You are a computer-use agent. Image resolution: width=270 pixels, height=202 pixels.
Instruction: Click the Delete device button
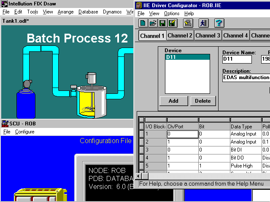(x=203, y=101)
